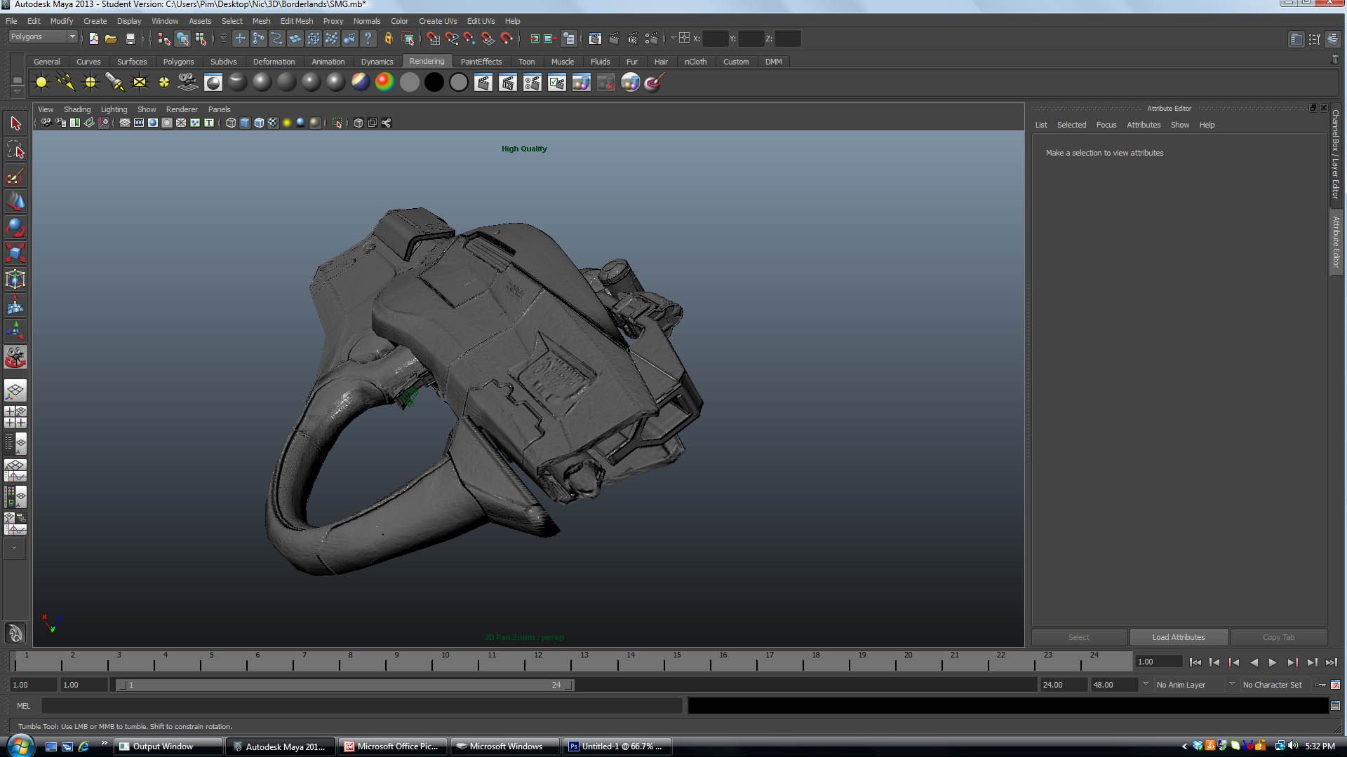1347x757 pixels.
Task: Open the shelf options menu arrow
Action: [x=18, y=92]
